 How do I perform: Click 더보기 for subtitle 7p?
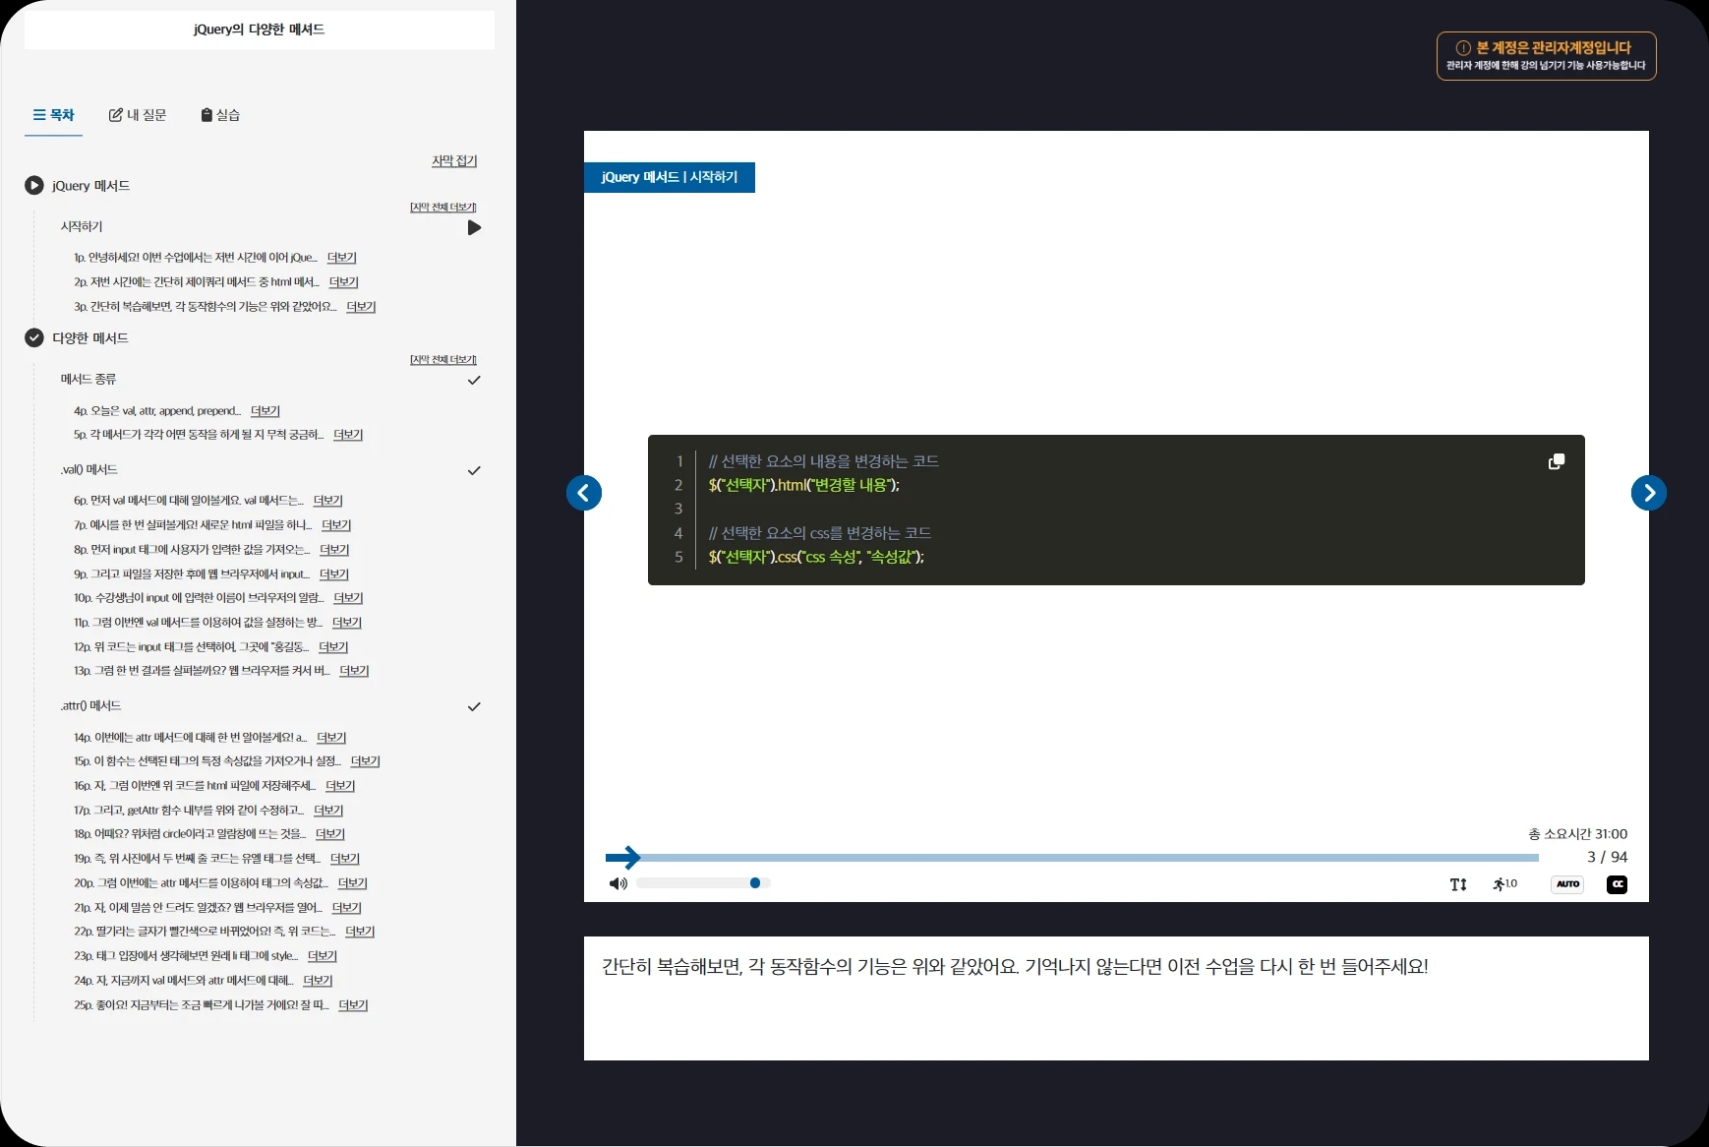336,525
